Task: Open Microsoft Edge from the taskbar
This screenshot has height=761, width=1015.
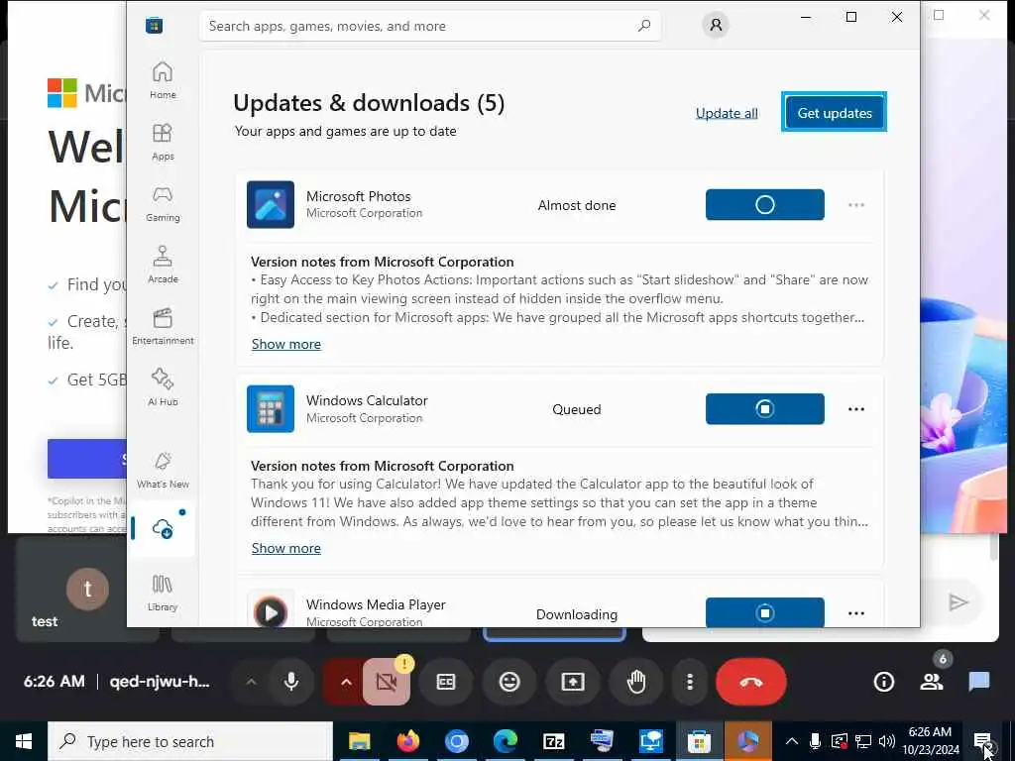Action: (x=505, y=741)
